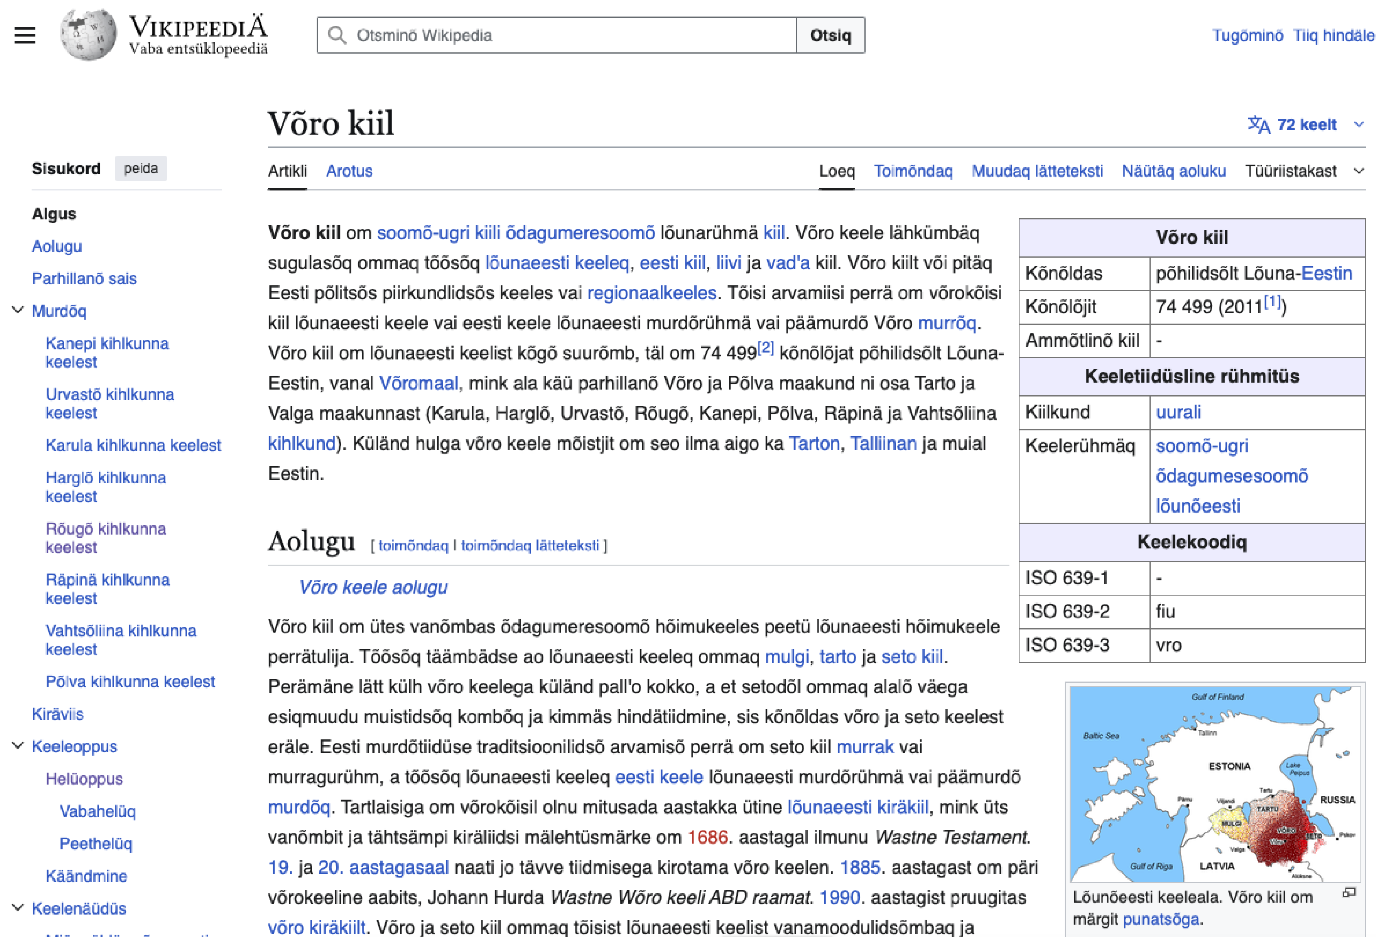The width and height of the screenshot is (1376, 937).
Task: Open Võro keele aolugu main article link
Action: coord(372,587)
